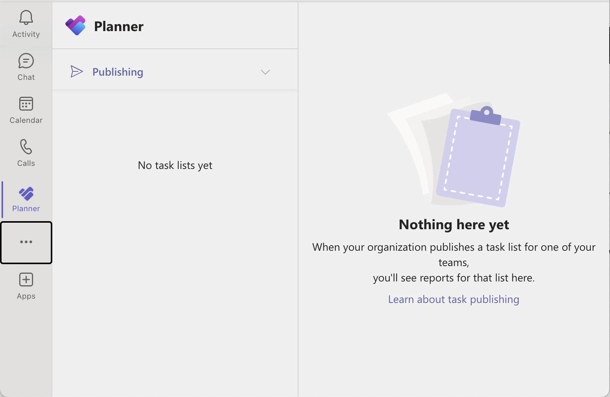Click the No task lists yet text
This screenshot has width=610, height=397.
(175, 165)
